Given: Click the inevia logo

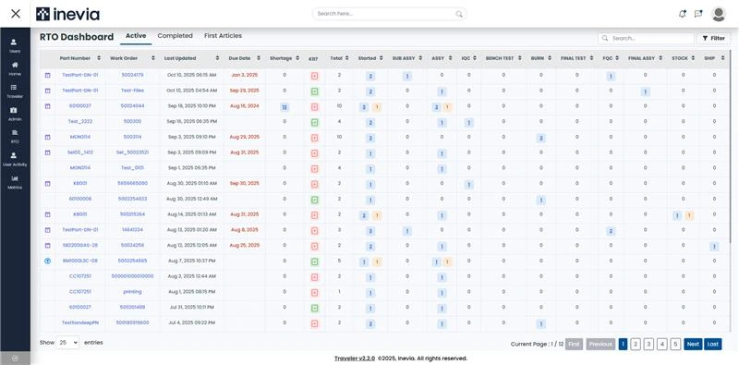Looking at the screenshot, I should [67, 14].
